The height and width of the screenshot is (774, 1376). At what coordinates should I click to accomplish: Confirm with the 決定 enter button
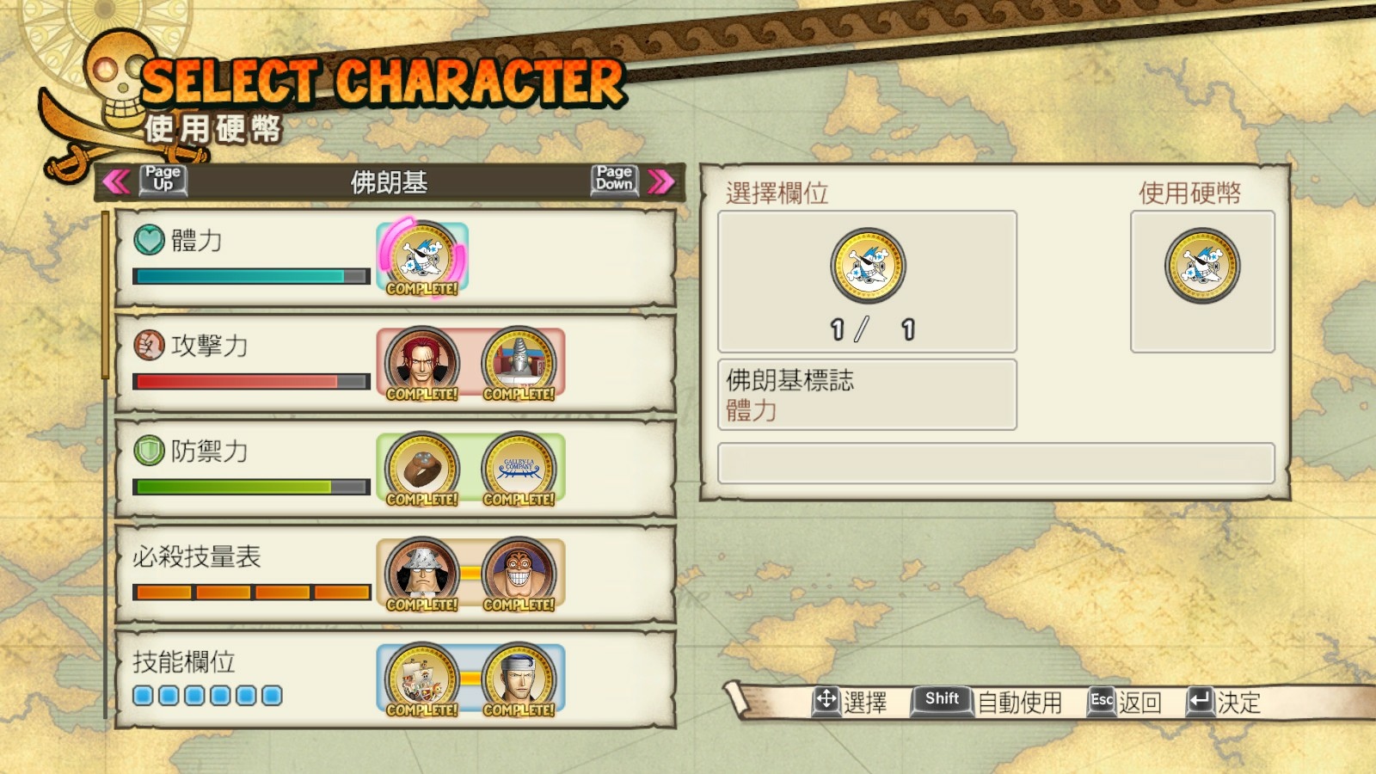point(1224,702)
